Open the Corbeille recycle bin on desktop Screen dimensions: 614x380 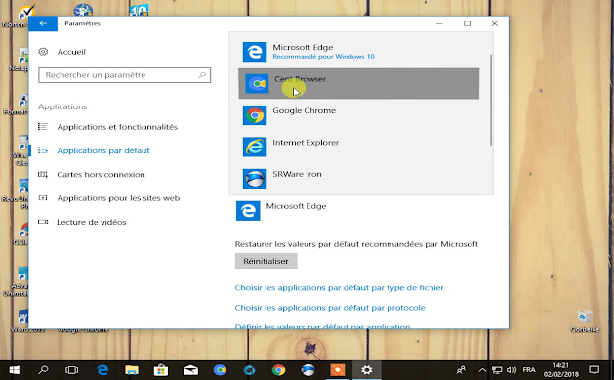(x=585, y=321)
